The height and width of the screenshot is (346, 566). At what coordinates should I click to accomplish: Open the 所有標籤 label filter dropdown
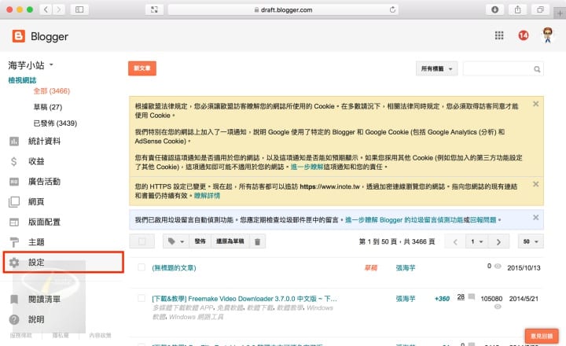(x=436, y=69)
